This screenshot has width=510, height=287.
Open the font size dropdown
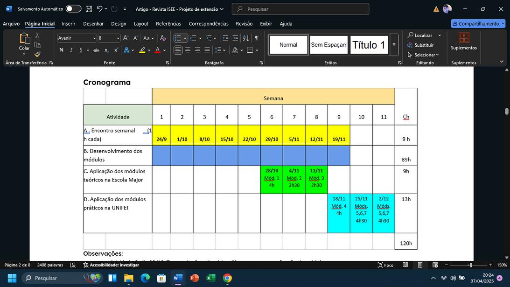[118, 38]
